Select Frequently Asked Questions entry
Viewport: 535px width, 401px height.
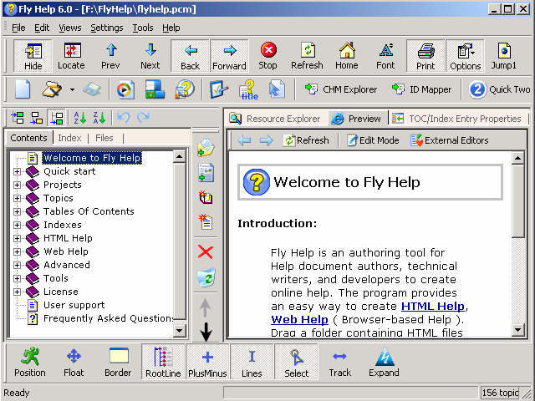tap(109, 318)
